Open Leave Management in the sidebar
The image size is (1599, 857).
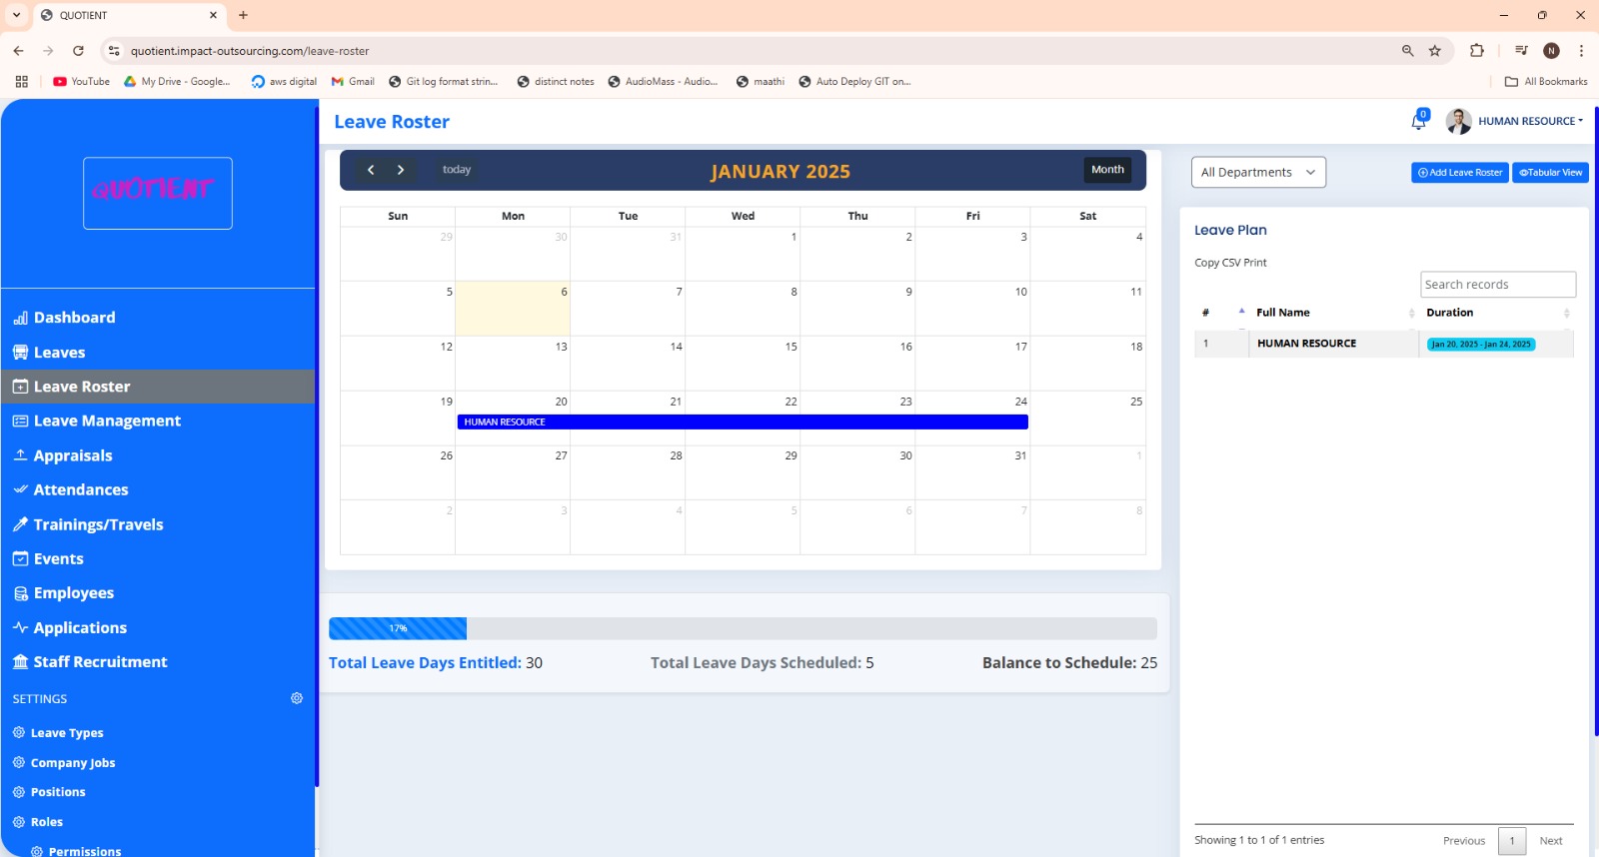[107, 421]
